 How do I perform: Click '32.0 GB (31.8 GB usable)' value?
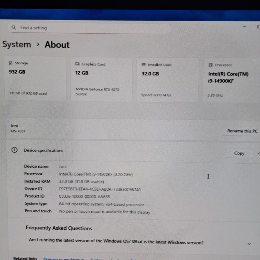tap(82, 182)
